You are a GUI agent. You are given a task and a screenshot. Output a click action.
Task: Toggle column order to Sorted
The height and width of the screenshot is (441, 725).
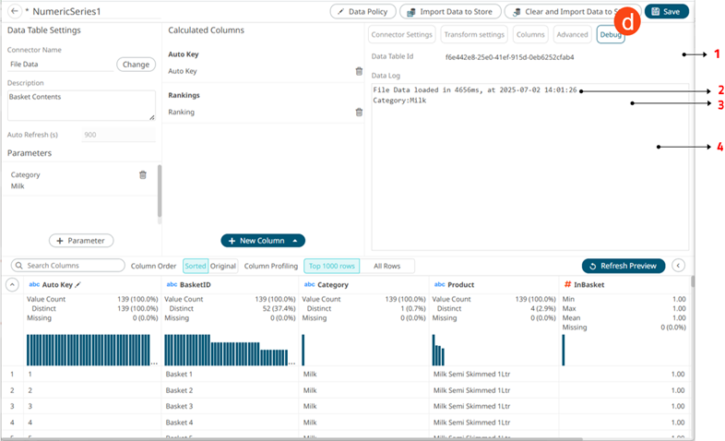(195, 266)
